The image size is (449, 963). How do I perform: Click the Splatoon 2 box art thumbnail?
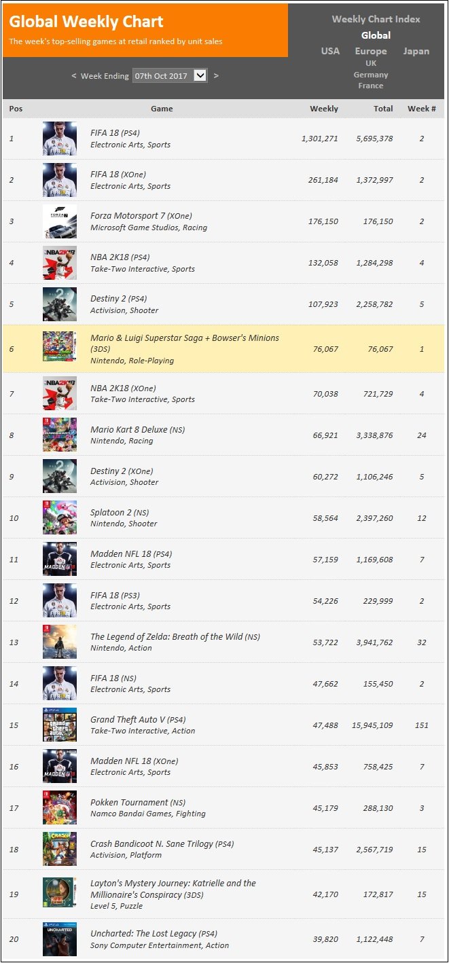pos(60,517)
